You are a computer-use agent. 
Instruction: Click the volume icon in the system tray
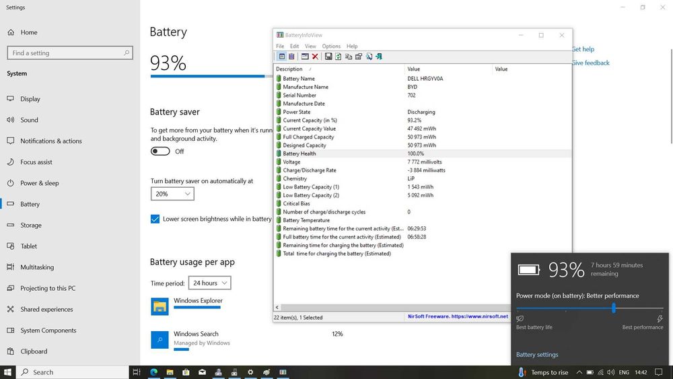click(611, 372)
